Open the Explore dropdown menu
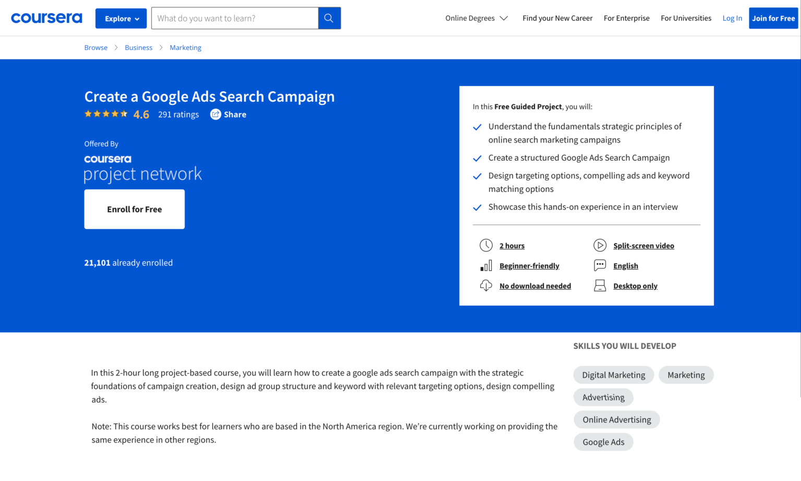 click(x=121, y=18)
